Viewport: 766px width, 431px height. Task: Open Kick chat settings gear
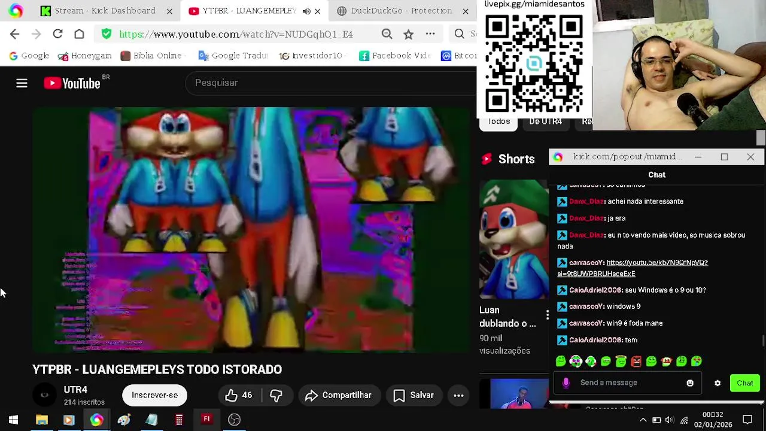click(718, 383)
